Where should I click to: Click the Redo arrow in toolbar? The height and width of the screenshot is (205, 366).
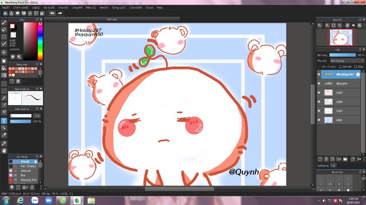coord(60,13)
